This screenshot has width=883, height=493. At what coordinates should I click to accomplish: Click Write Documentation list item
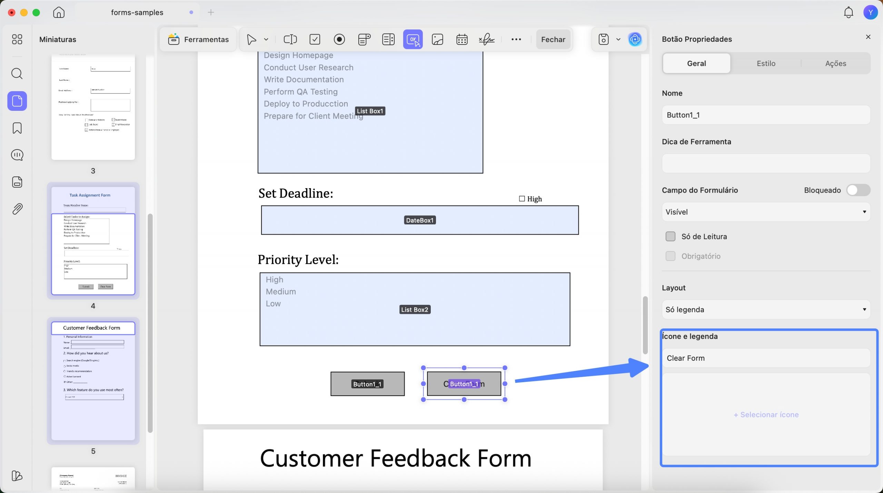[304, 79]
